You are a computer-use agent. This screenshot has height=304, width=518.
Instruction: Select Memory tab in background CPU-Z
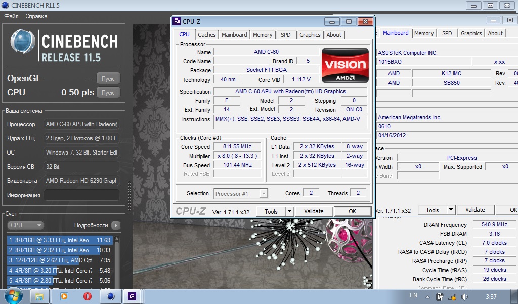click(x=424, y=33)
